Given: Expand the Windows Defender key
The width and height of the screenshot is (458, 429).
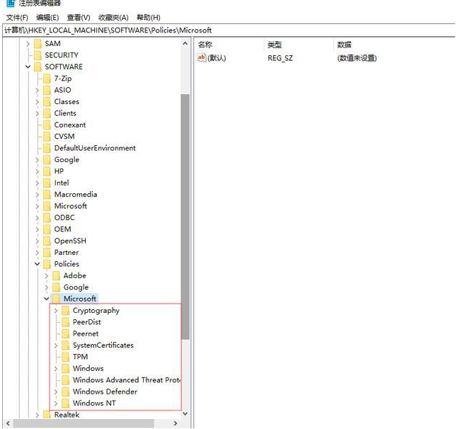Looking at the screenshot, I should (56, 391).
